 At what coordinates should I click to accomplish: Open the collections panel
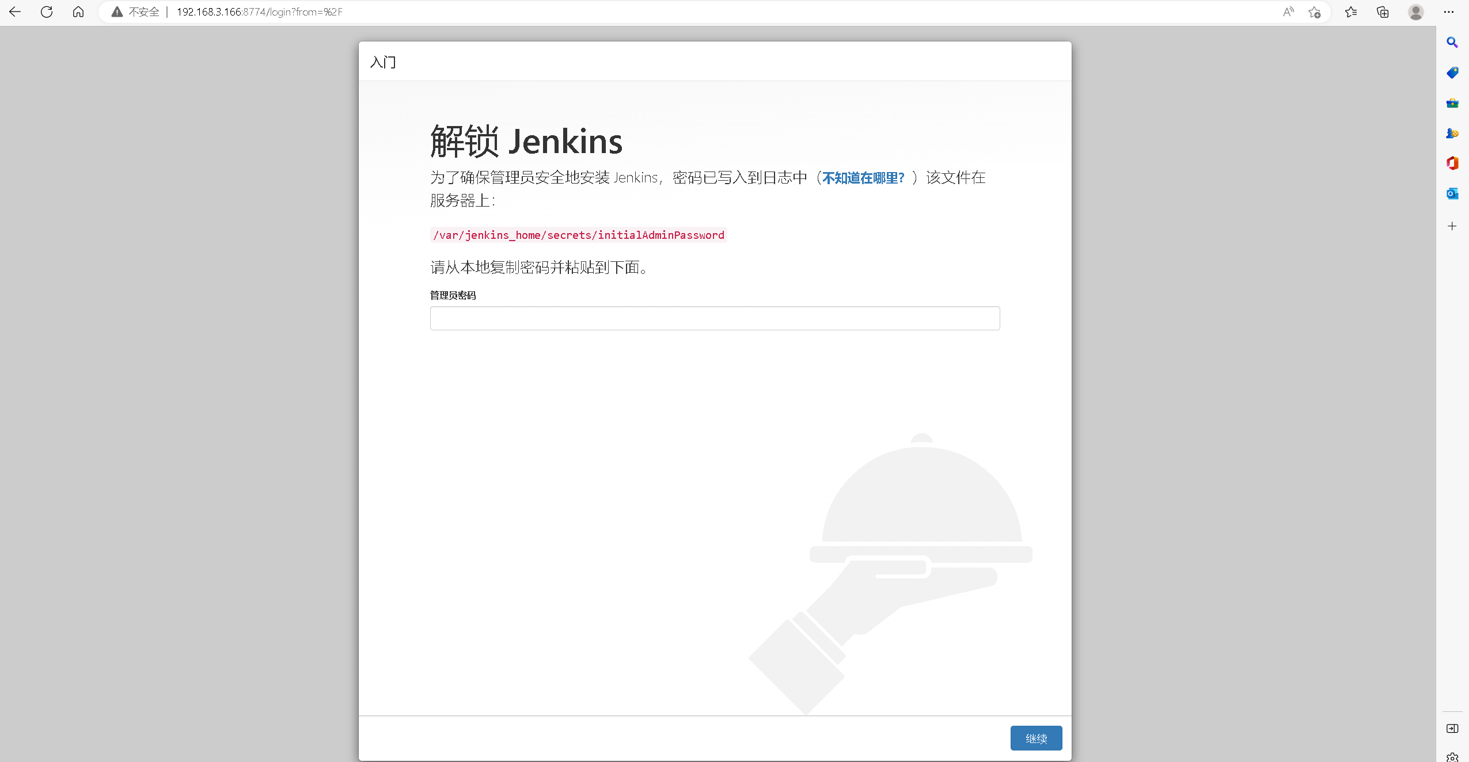click(x=1383, y=12)
